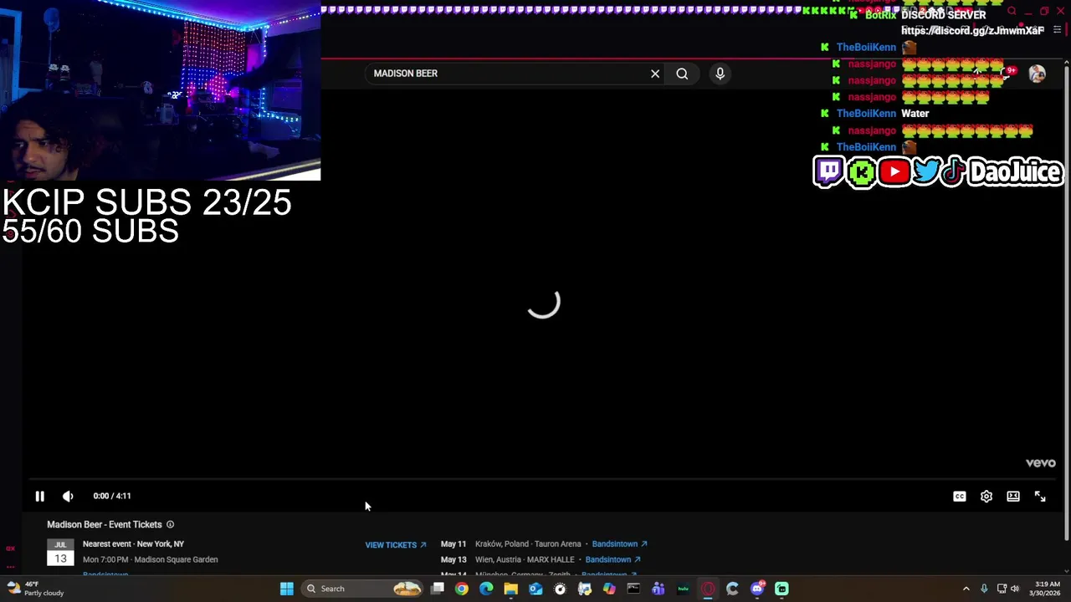Open the video settings gear
Image resolution: width=1071 pixels, height=602 pixels.
coord(986,496)
